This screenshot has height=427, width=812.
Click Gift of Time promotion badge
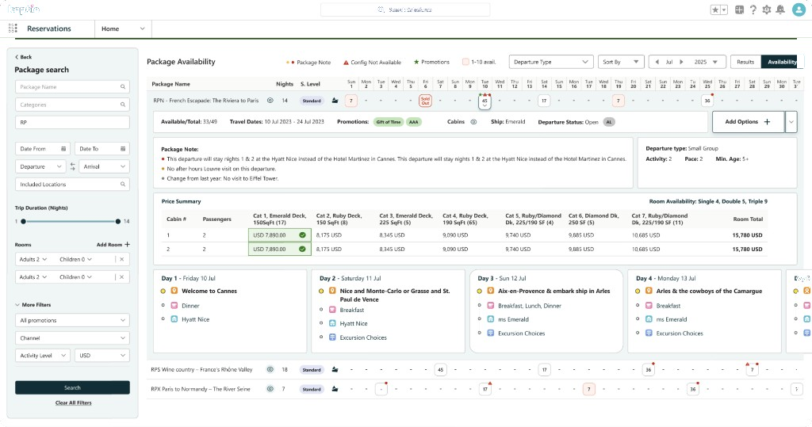(389, 122)
